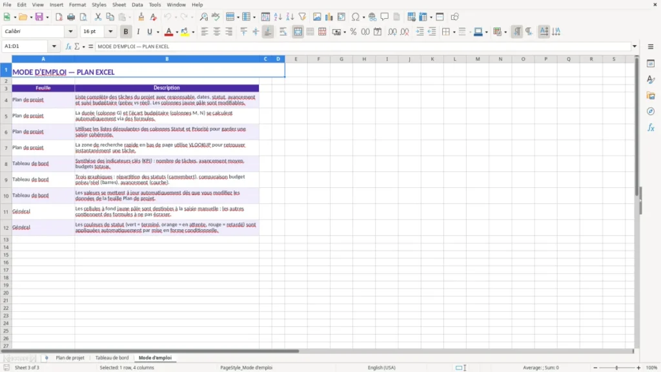Viewport: 661px width, 372px height.
Task: Toggle Underline formatting
Action: [x=149, y=32]
